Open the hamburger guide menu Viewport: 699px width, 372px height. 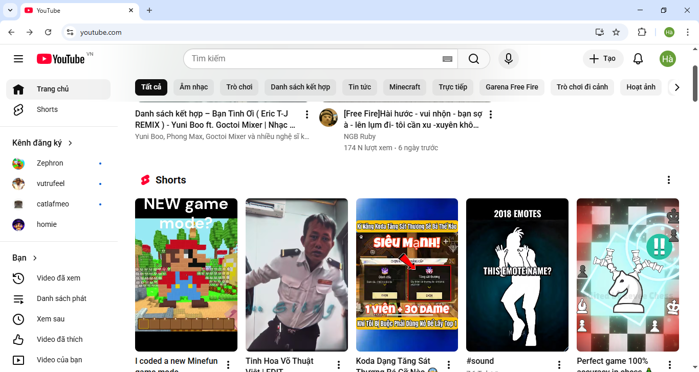tap(18, 59)
